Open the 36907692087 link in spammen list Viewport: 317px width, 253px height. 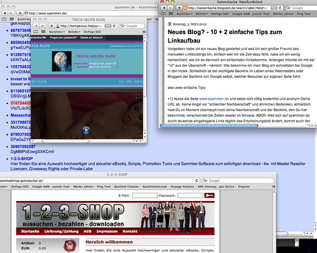pos(23,146)
